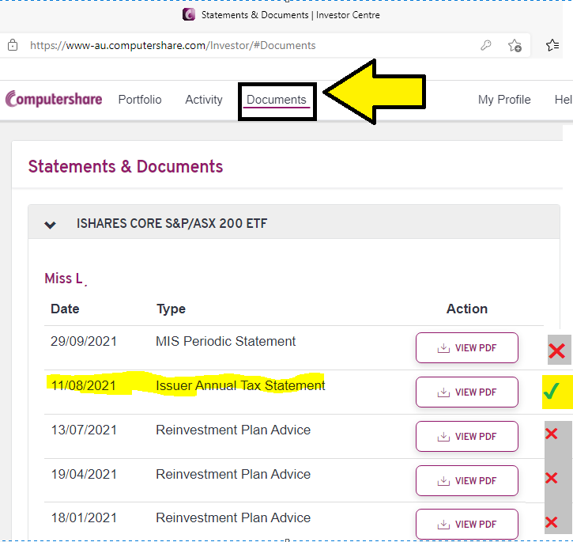Add page to favorites star icon
The image size is (573, 542).
click(515, 46)
